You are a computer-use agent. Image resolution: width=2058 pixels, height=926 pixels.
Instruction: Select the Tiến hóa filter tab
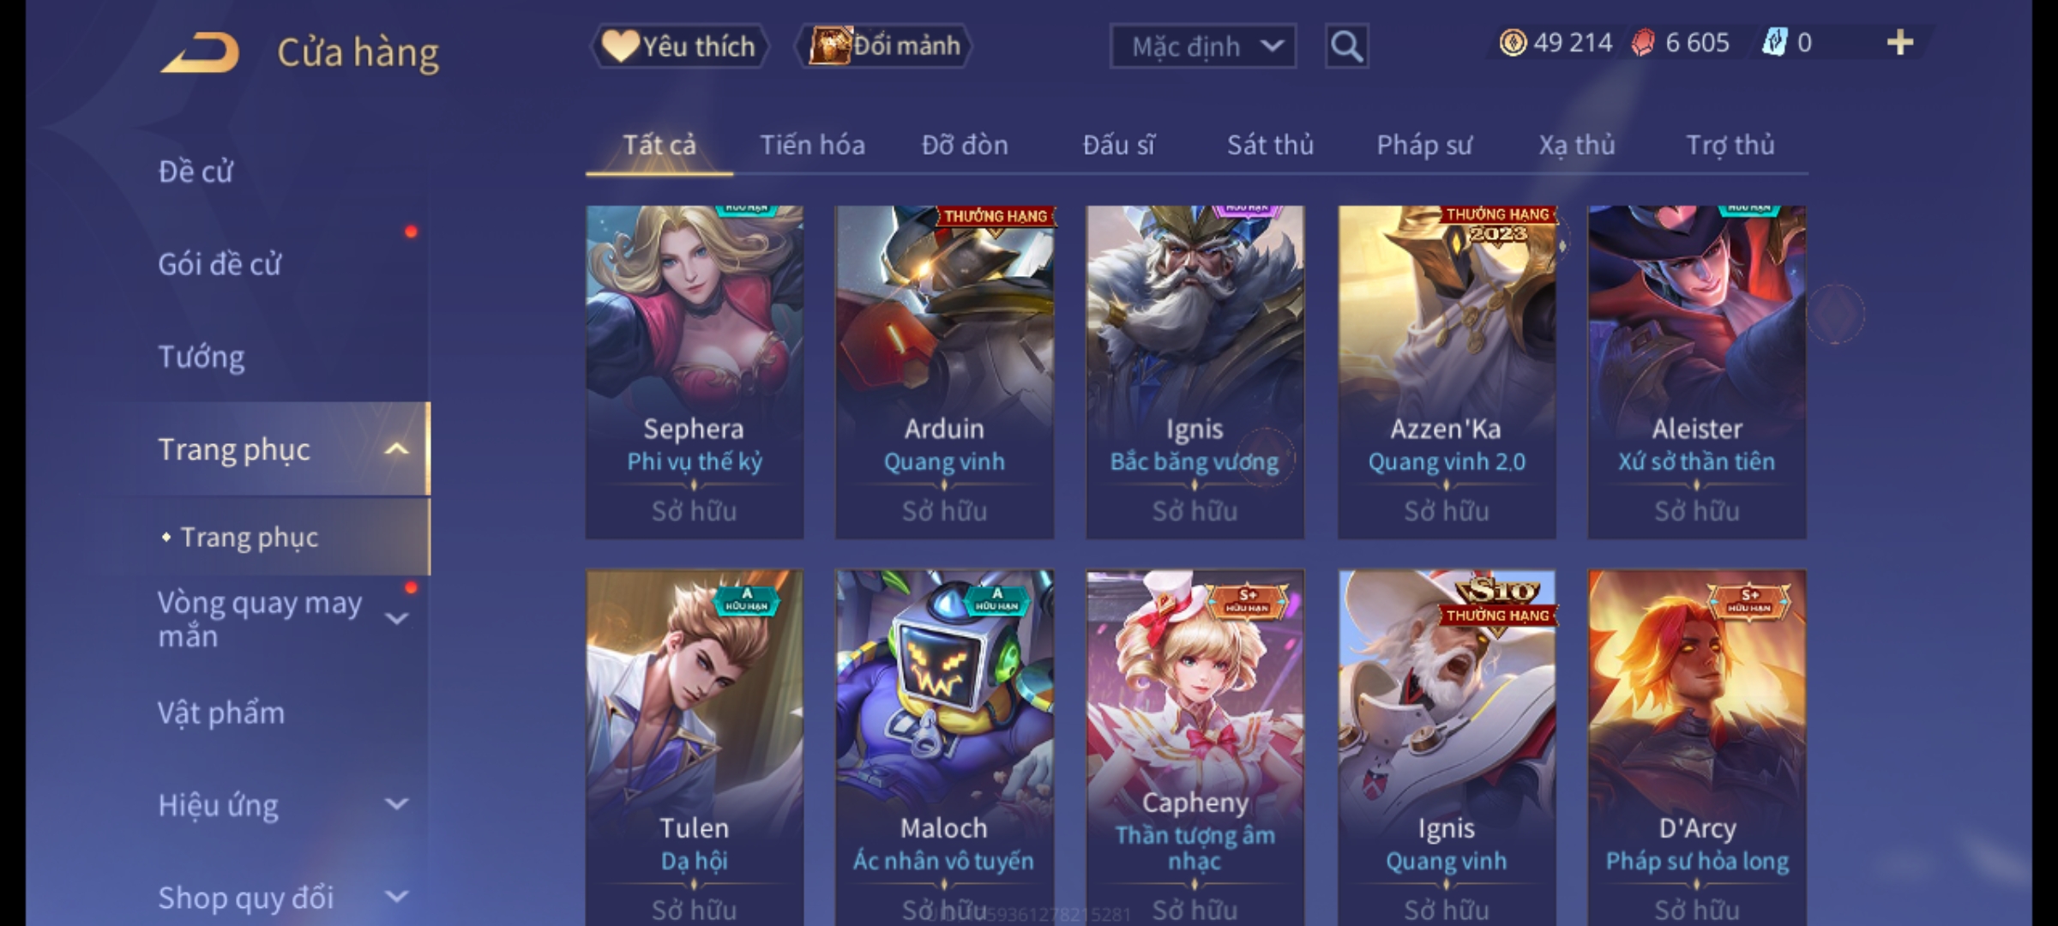coord(812,145)
